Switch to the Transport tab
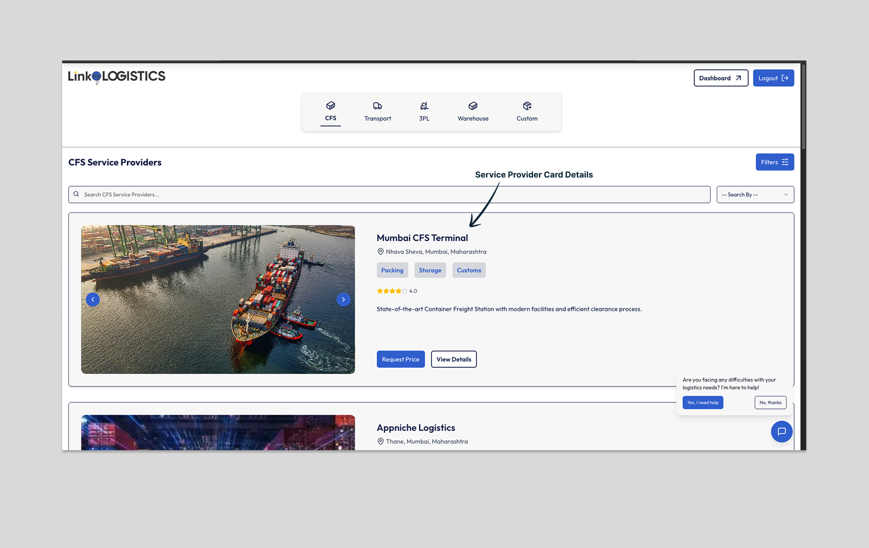 (377, 112)
